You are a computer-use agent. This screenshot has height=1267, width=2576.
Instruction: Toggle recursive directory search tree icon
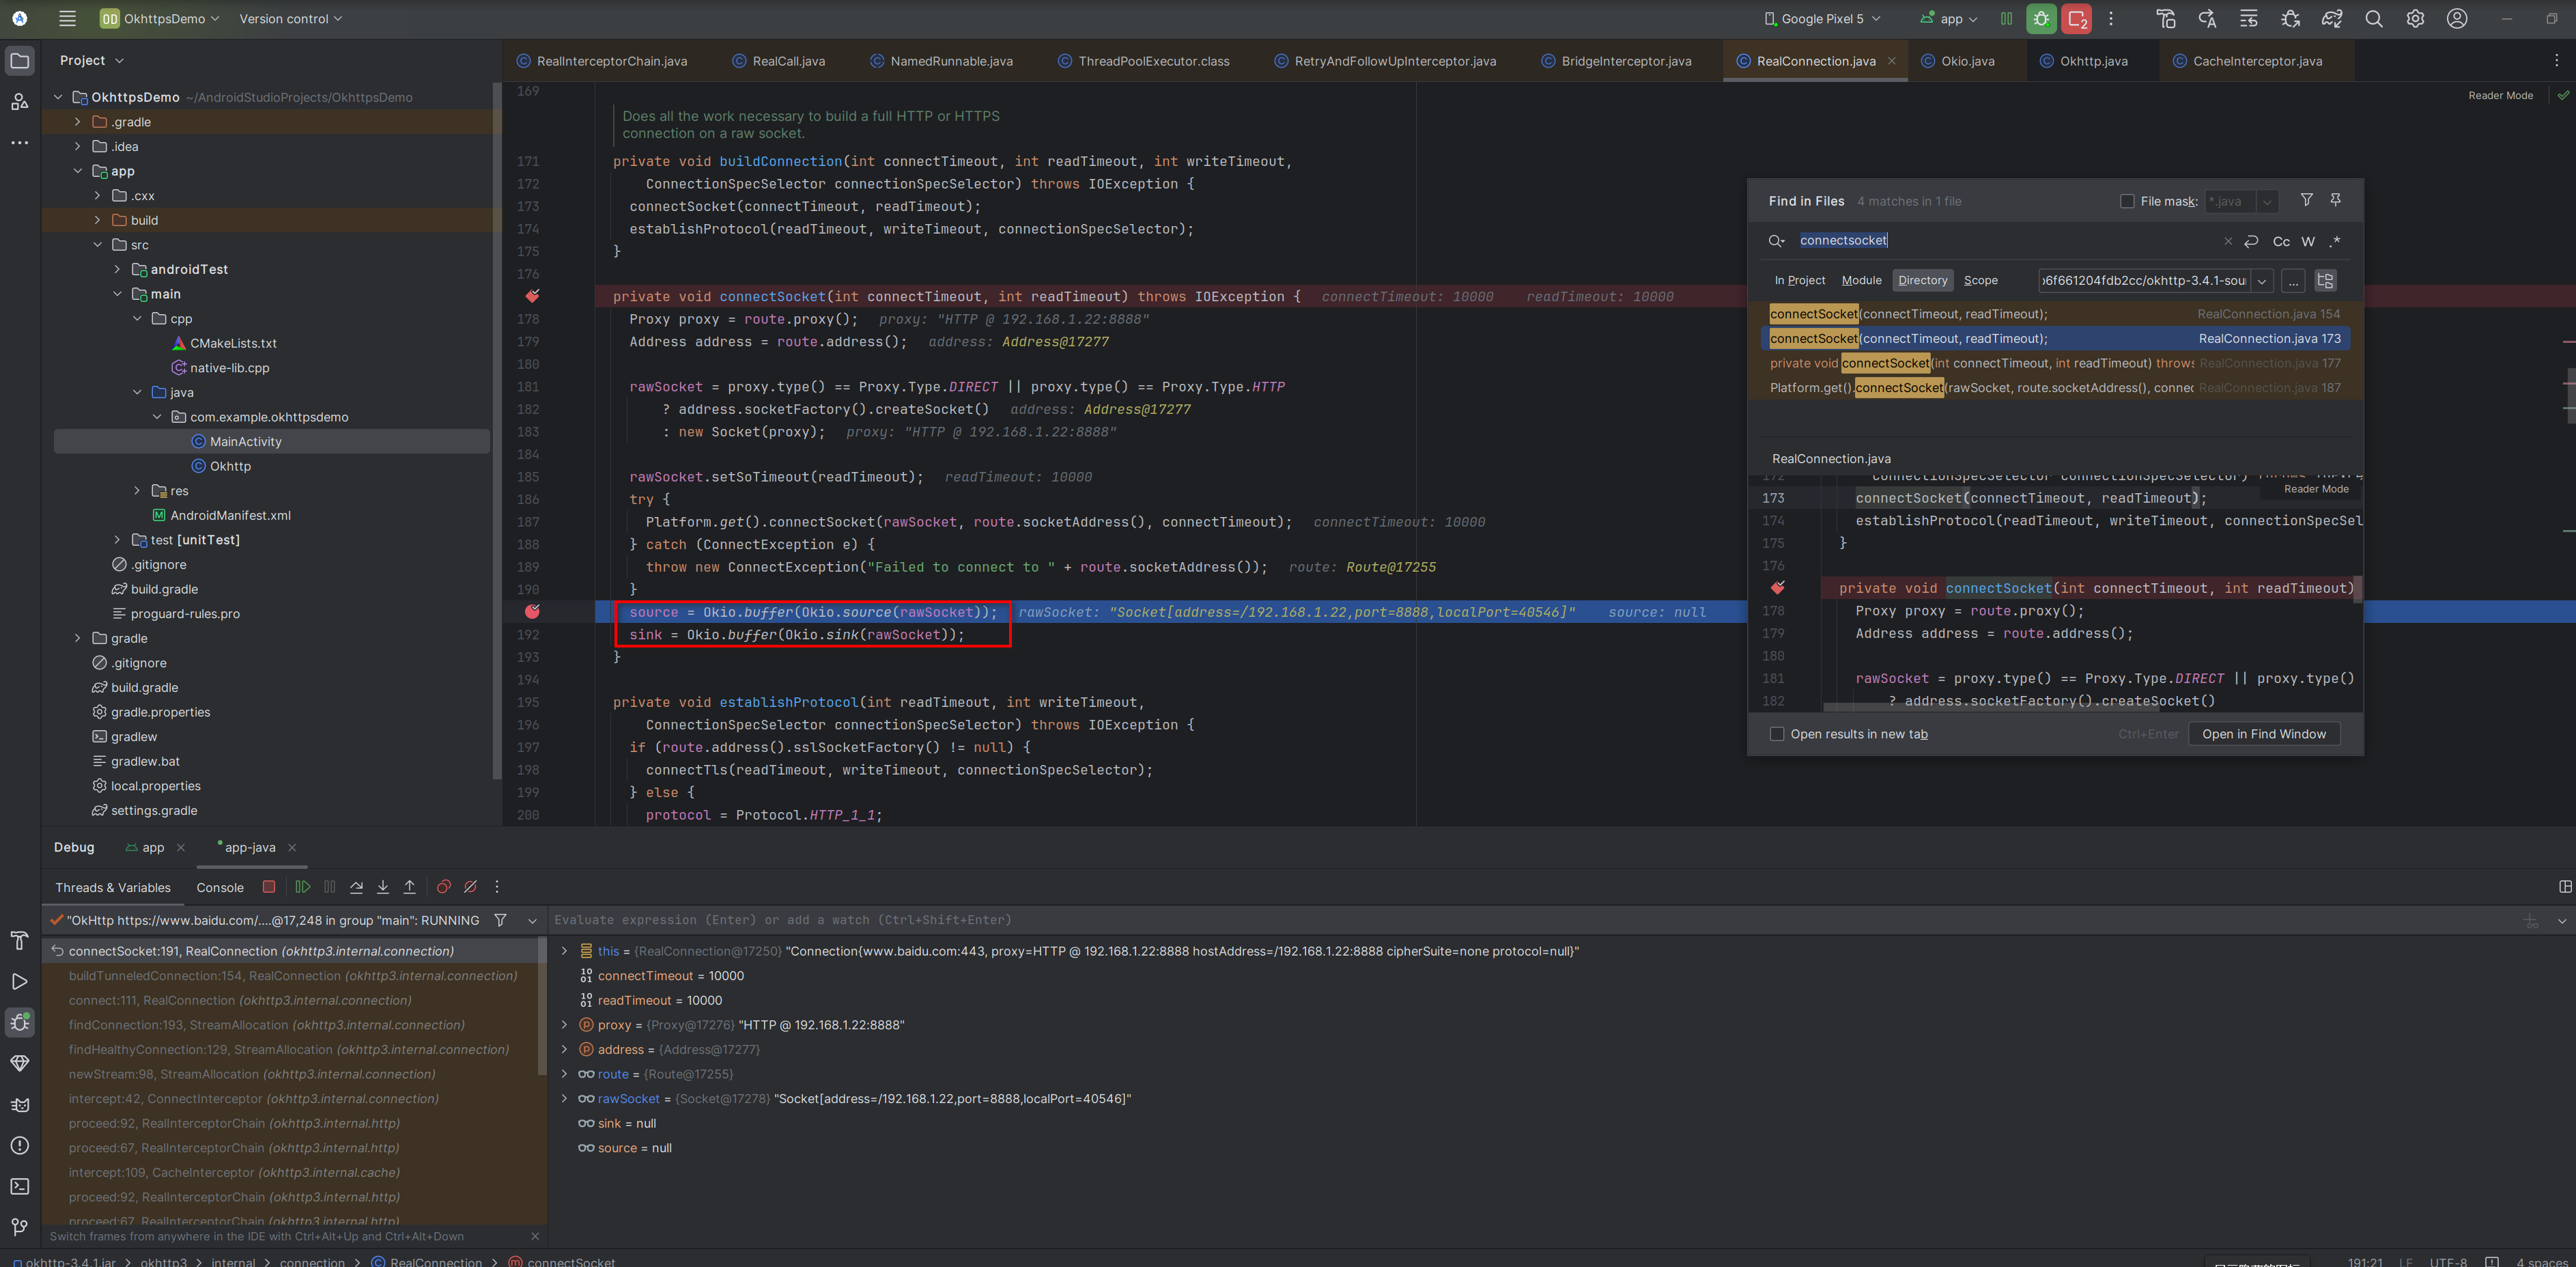[2325, 280]
